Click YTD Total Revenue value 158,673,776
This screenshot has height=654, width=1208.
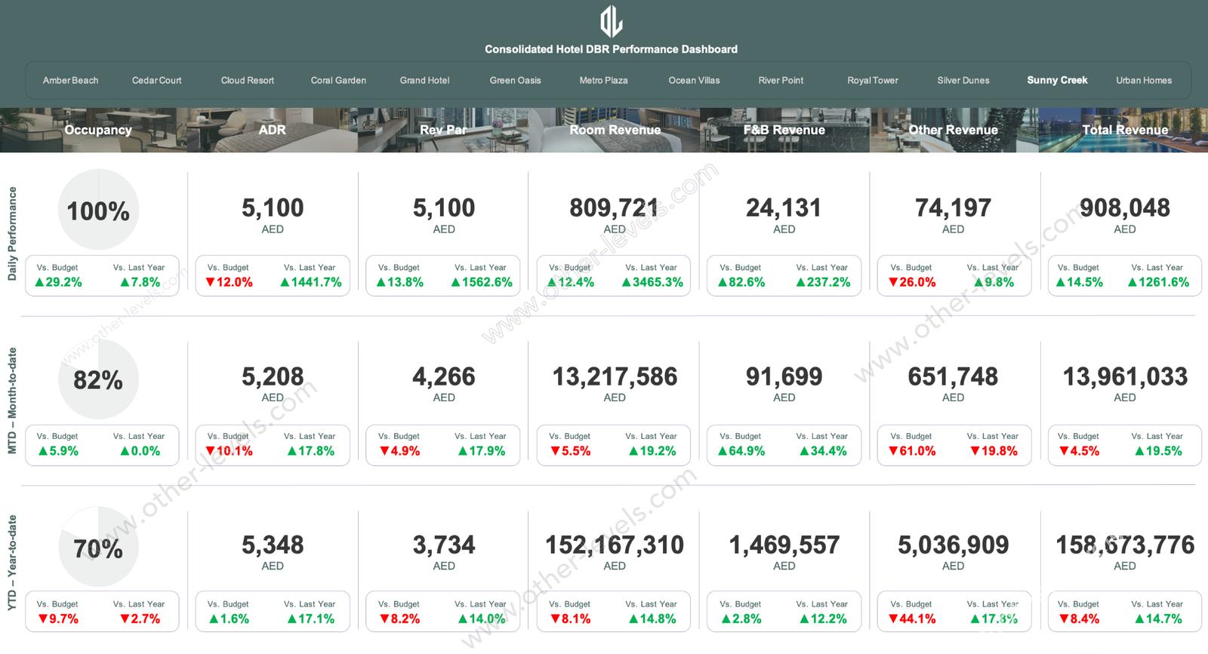point(1125,545)
